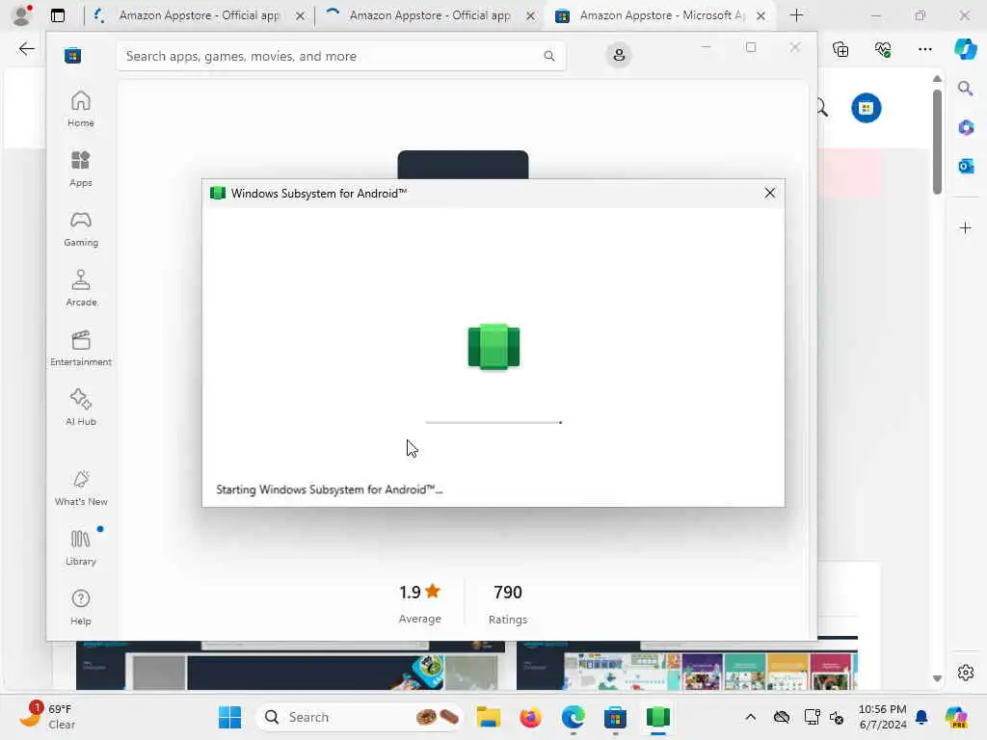
Task: Click the green Android subsystem logo
Action: (493, 347)
